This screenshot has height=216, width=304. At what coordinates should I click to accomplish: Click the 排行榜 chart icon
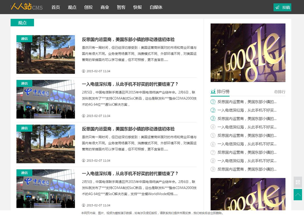coord(213,92)
